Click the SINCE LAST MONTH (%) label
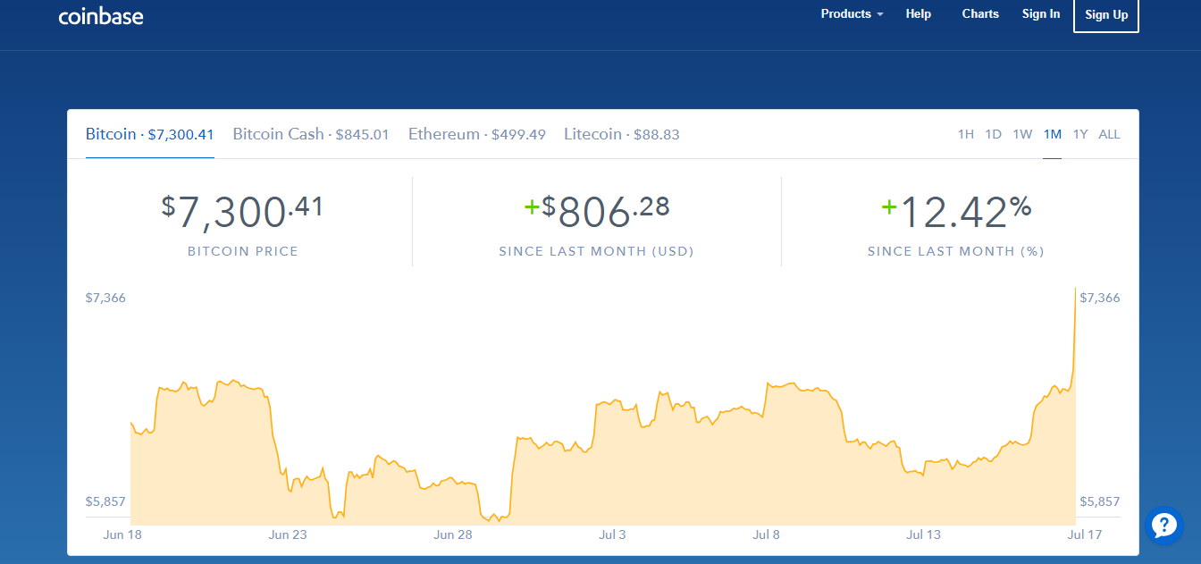 pos(956,252)
